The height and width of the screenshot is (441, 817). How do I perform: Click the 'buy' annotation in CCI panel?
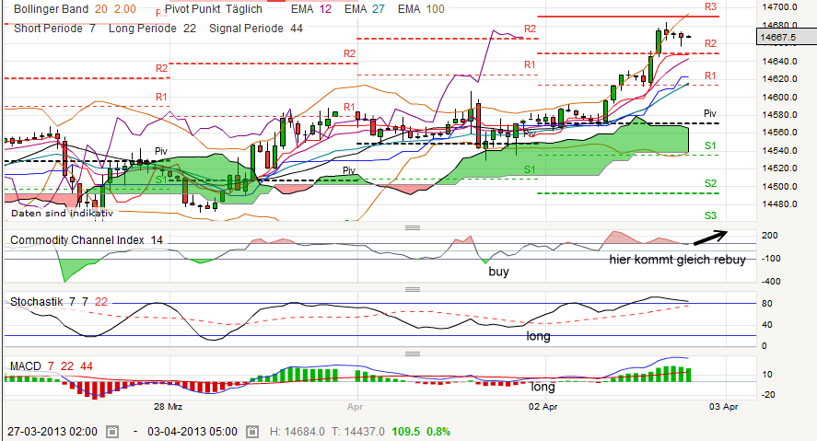tap(498, 272)
